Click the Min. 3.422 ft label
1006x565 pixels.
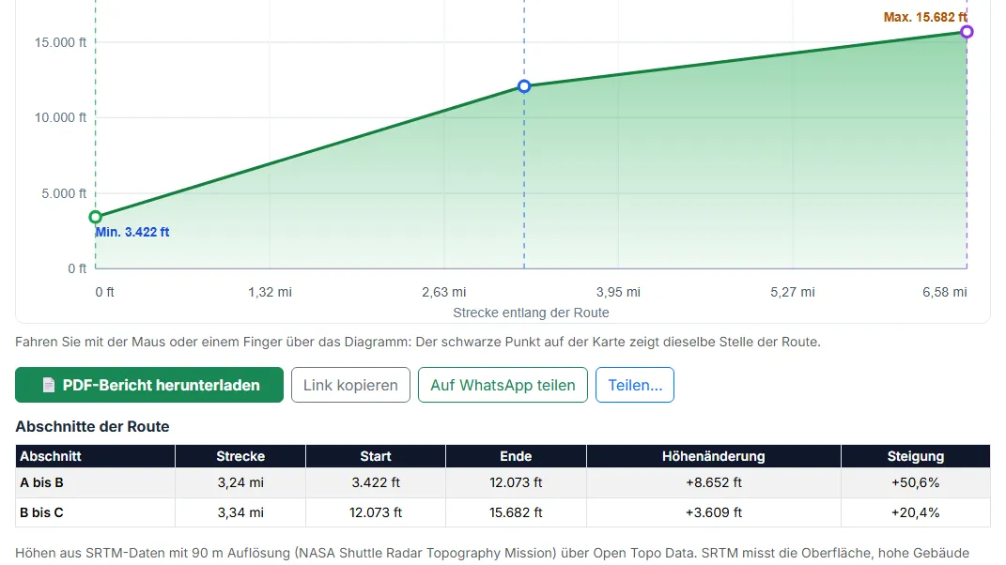coord(132,232)
